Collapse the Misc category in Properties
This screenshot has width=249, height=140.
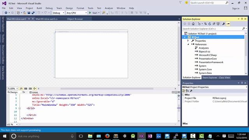click(x=183, y=94)
